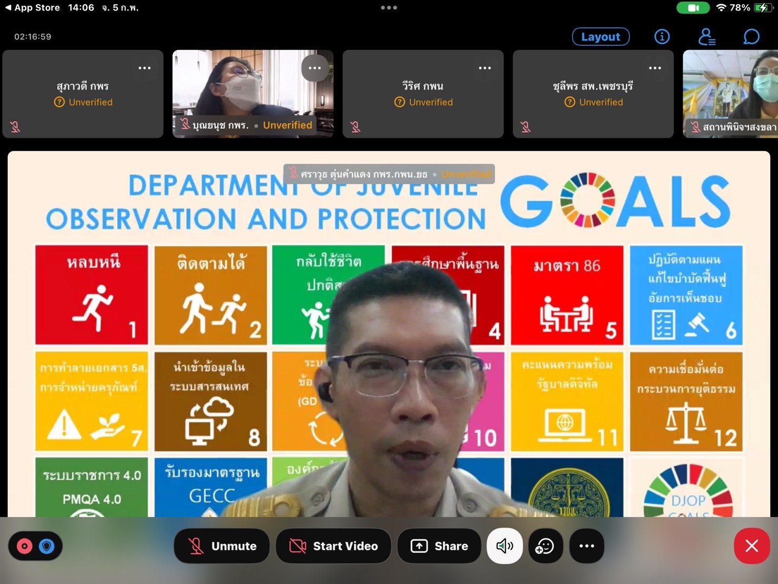Select the สถานพินิจฯสงขลา video thumbnail

click(730, 94)
